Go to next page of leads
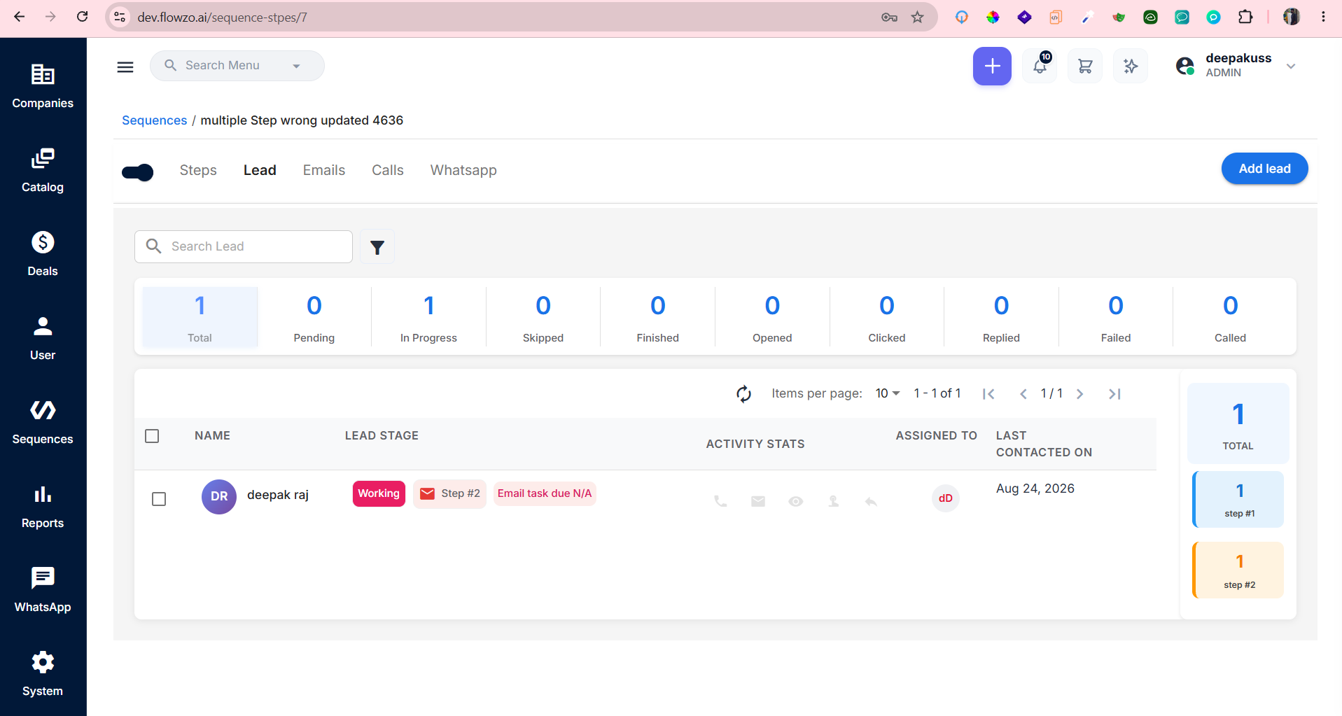This screenshot has width=1342, height=716. tap(1079, 394)
